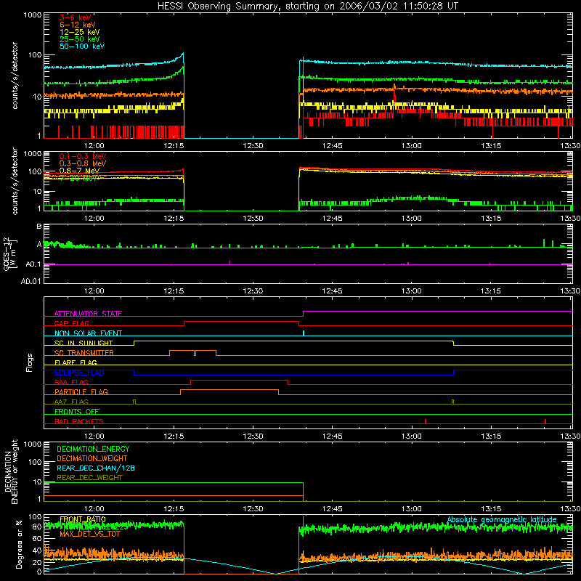The height and width of the screenshot is (581, 581).
Task: Click the HESSI Observing Summary title text
Action: [x=308, y=6]
